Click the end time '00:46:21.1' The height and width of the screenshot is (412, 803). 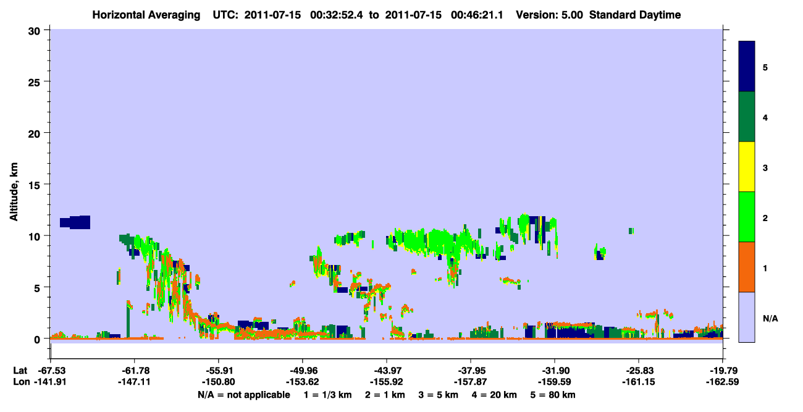point(477,15)
